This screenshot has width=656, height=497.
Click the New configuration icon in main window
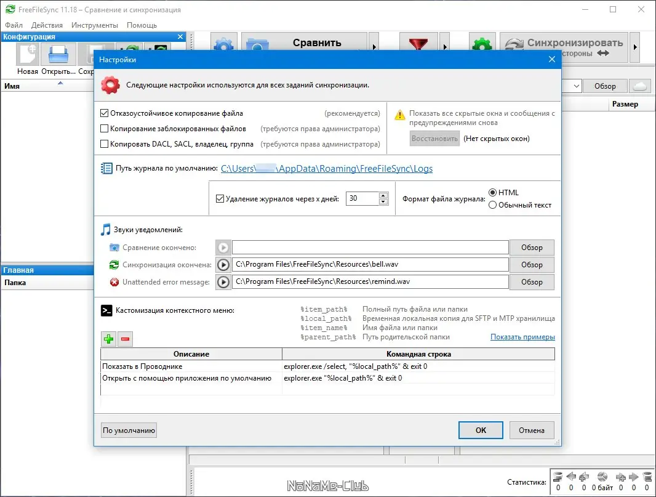(28, 54)
